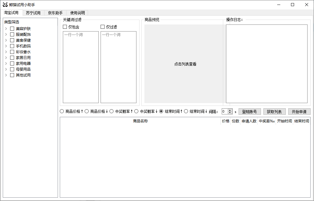This screenshot has width=314, height=201.
Task: Expand the 其他试用 tree node
Action: click(6, 75)
